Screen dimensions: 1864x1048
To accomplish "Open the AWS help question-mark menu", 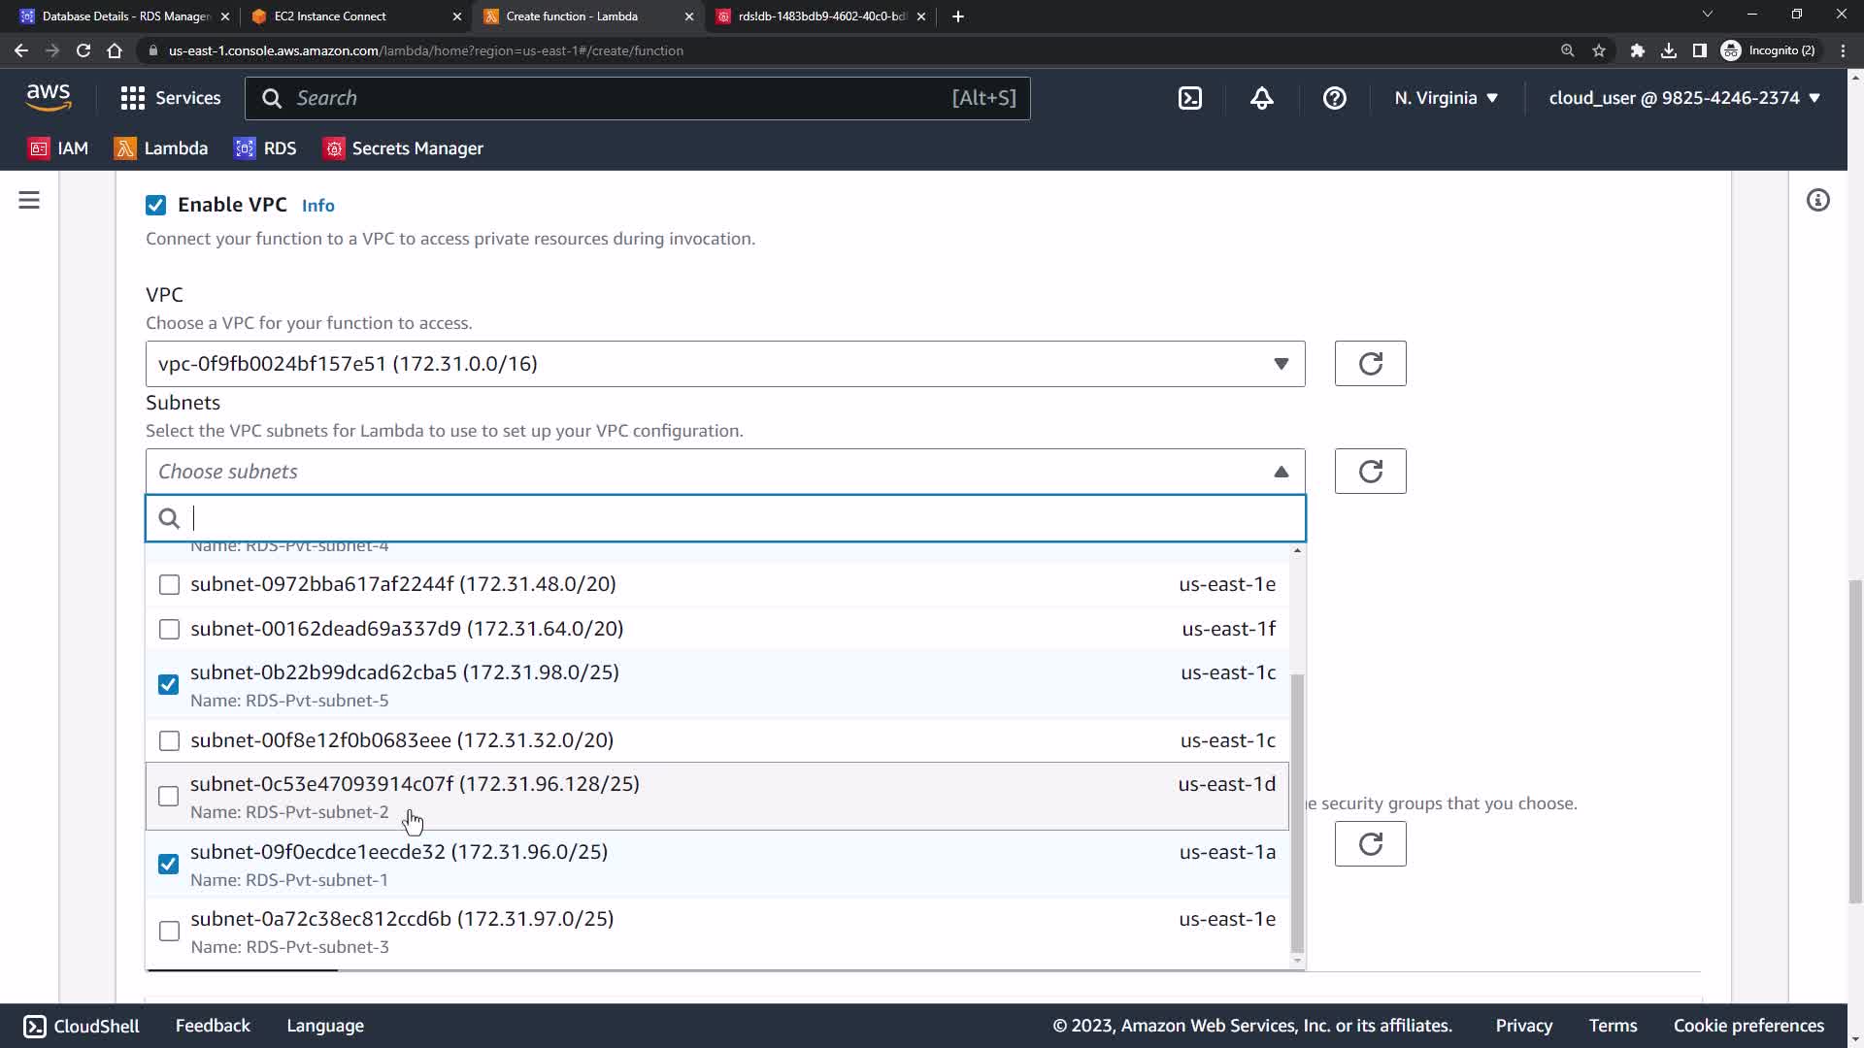I will click(x=1334, y=98).
